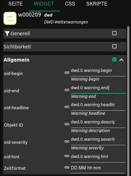This screenshot has height=176, width=131.
Task: Click the link icon for oid-begin
Action: pos(67,73)
